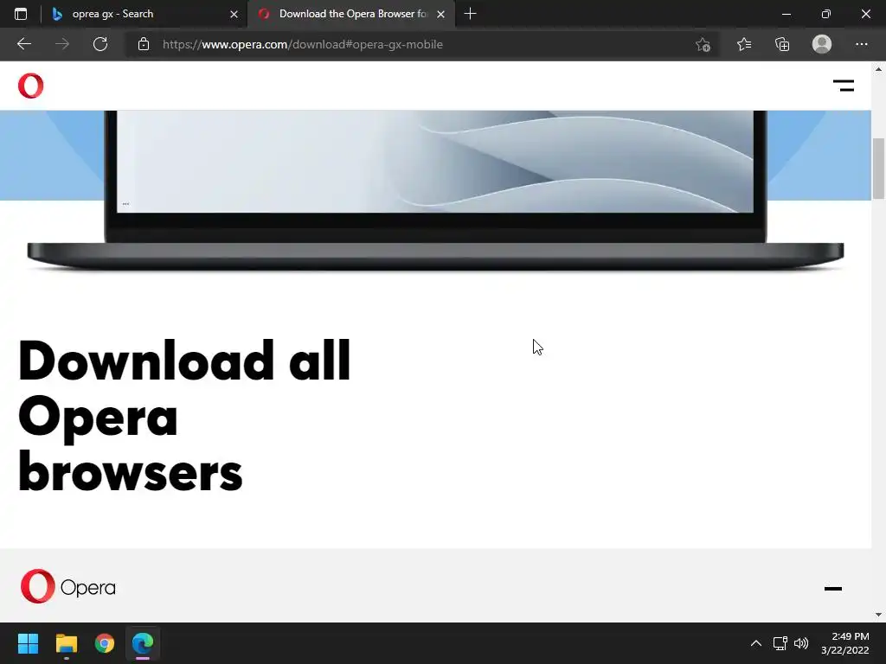Open a new browser tab
886x664 pixels.
470,14
